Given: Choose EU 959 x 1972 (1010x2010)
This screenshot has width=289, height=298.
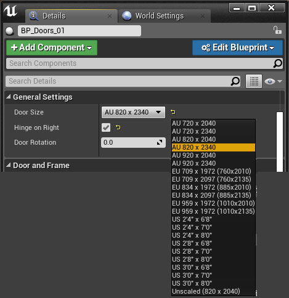Looking at the screenshot, I should coord(213,203).
